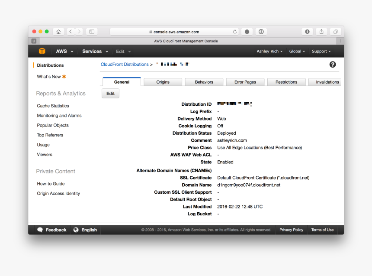Expand the Support dropdown
Viewport: 372px width, 276px height.
321,52
